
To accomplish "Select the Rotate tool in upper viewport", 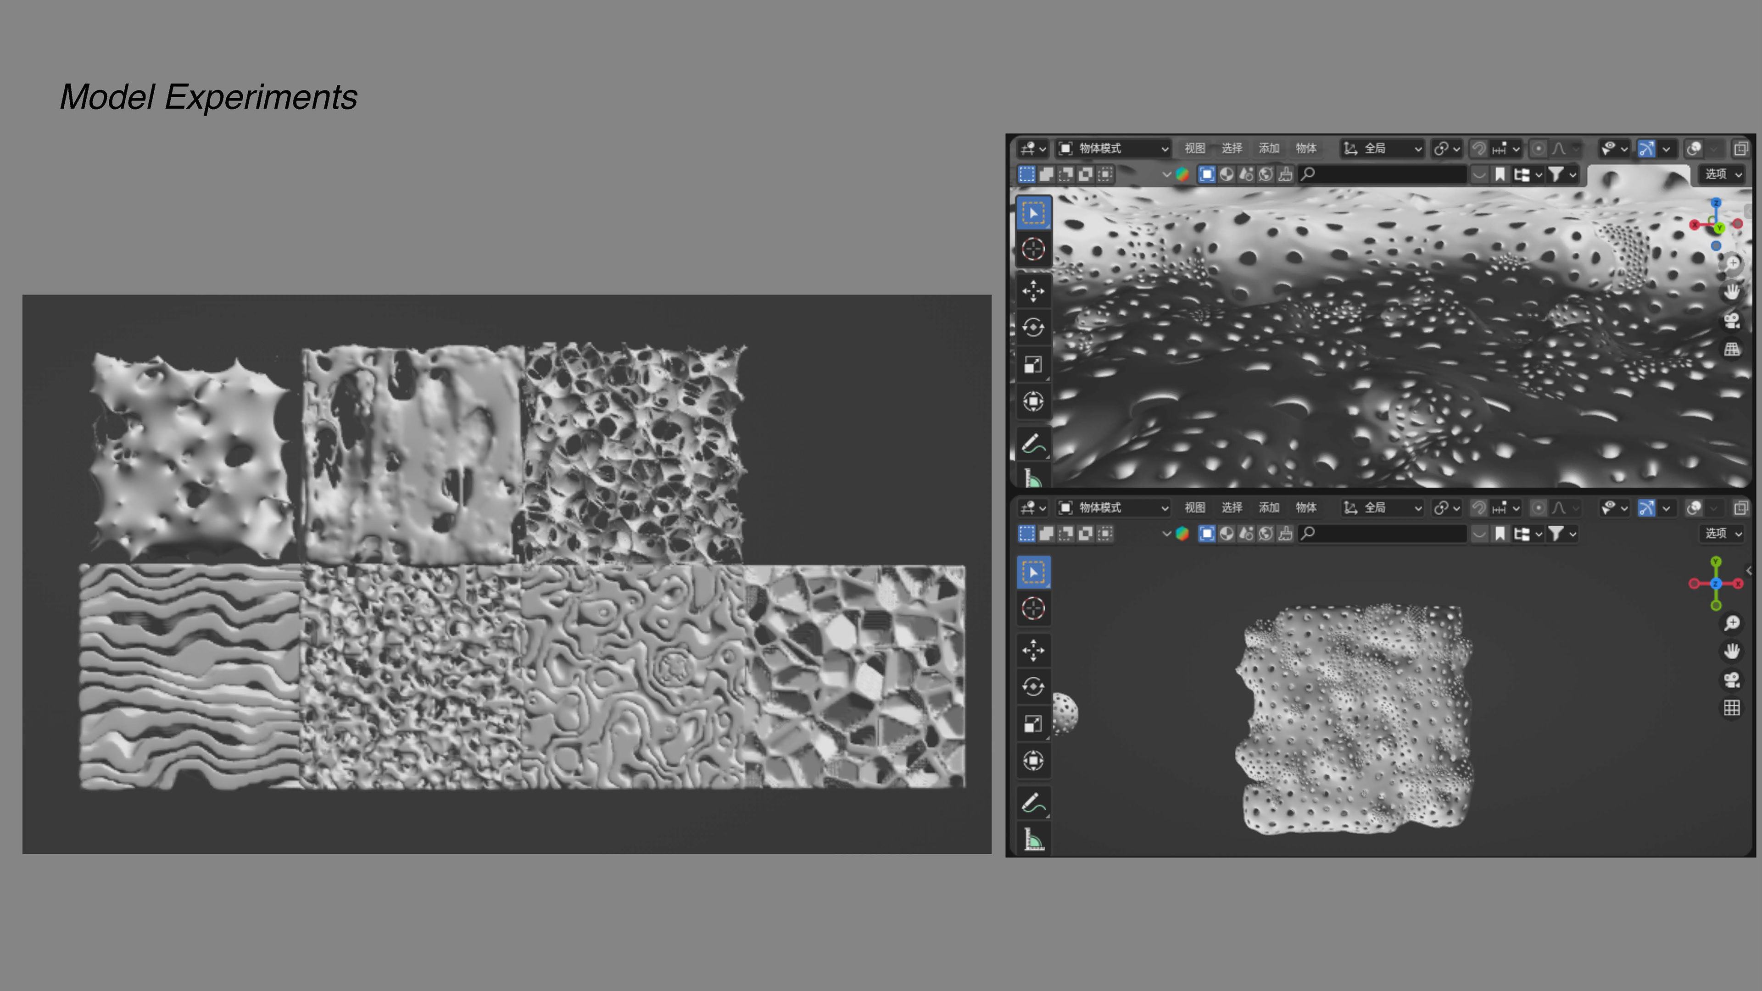I will click(1033, 328).
